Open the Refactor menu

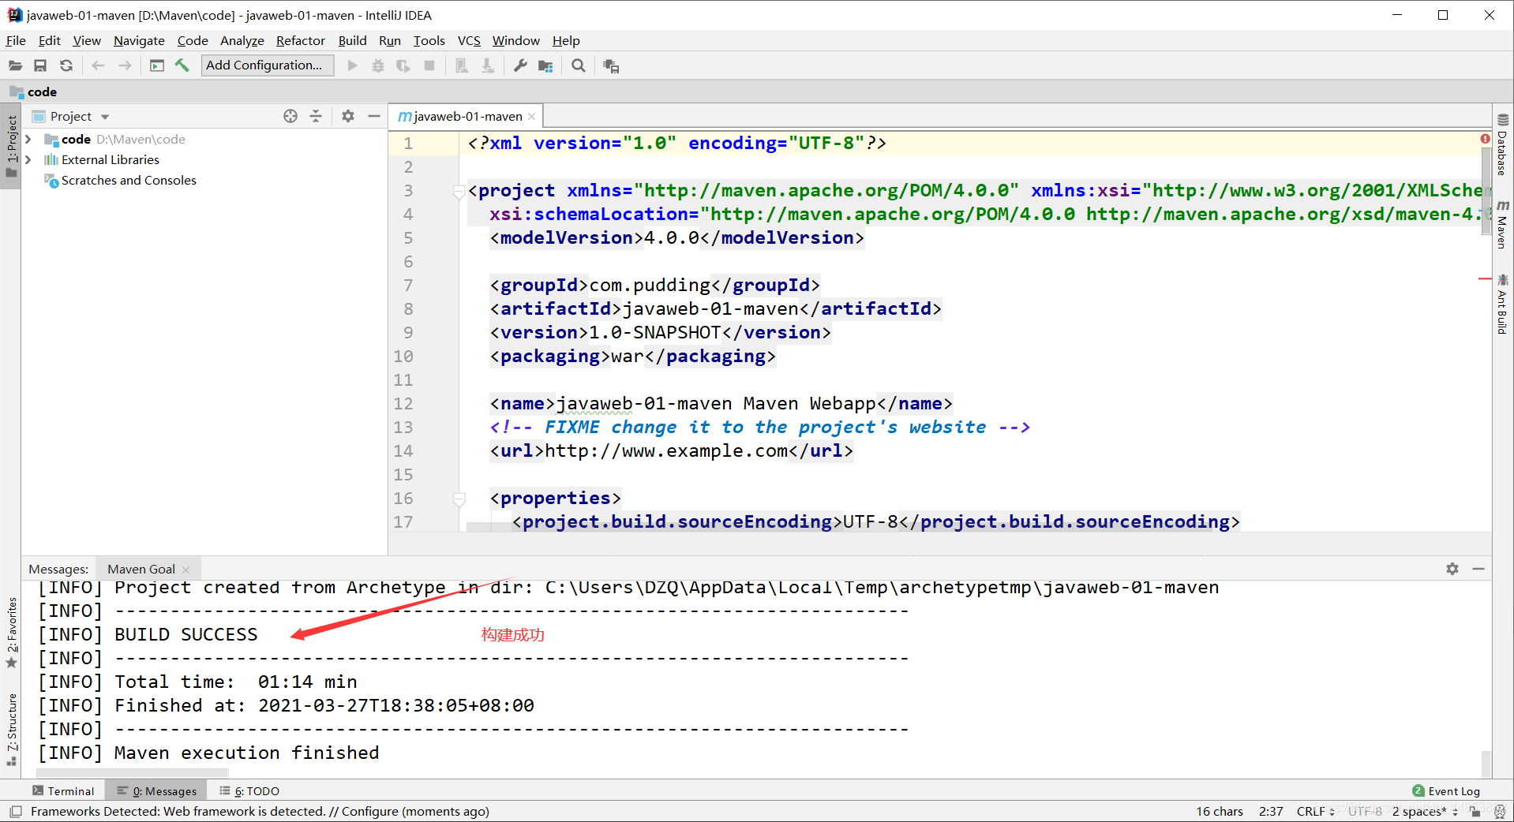click(x=300, y=40)
